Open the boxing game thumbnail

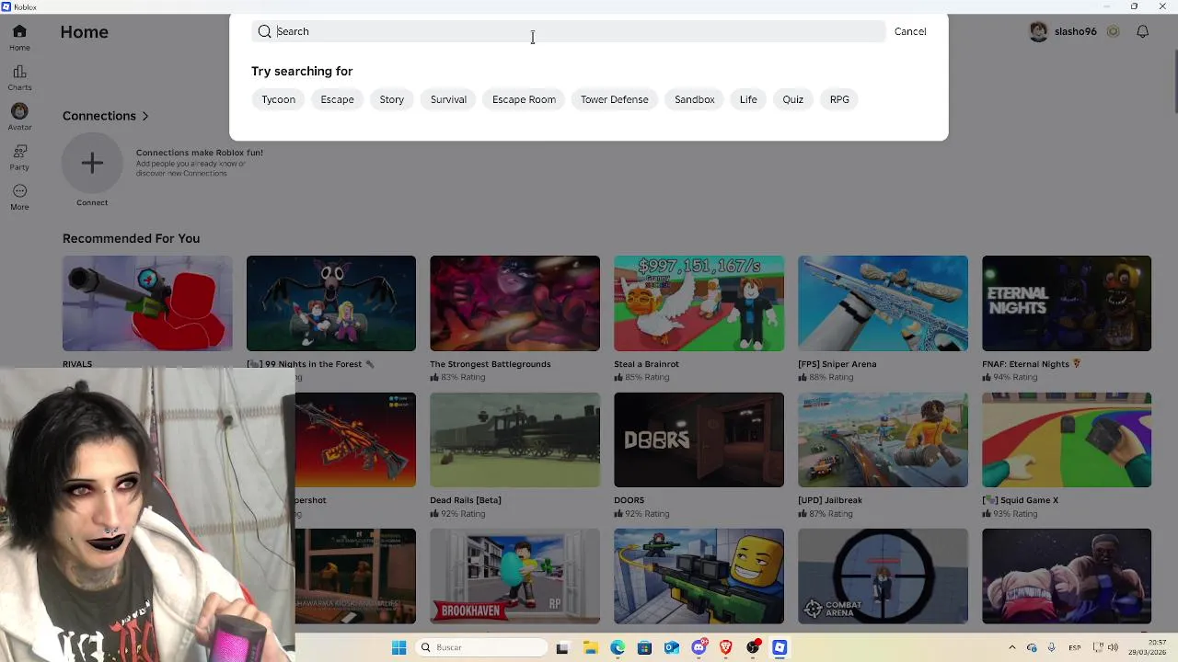click(1067, 576)
